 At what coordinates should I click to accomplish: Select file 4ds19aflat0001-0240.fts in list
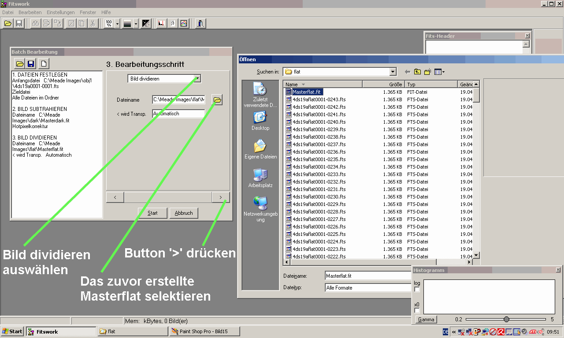tap(319, 122)
